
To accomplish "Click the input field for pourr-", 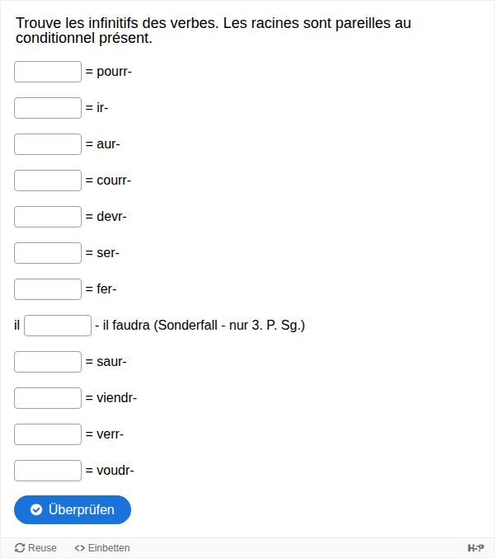I will pyautogui.click(x=48, y=72).
